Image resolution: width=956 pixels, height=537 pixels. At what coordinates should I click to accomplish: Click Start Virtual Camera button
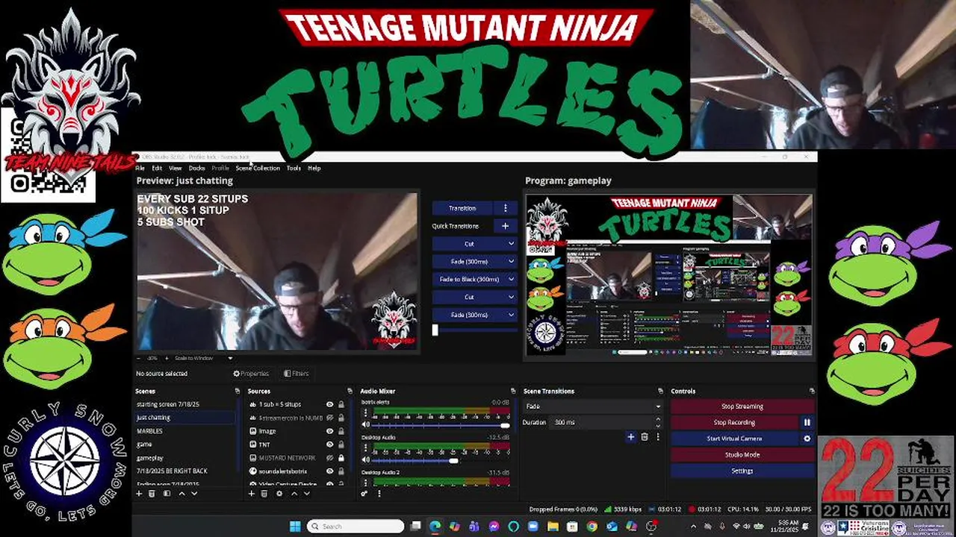point(734,439)
